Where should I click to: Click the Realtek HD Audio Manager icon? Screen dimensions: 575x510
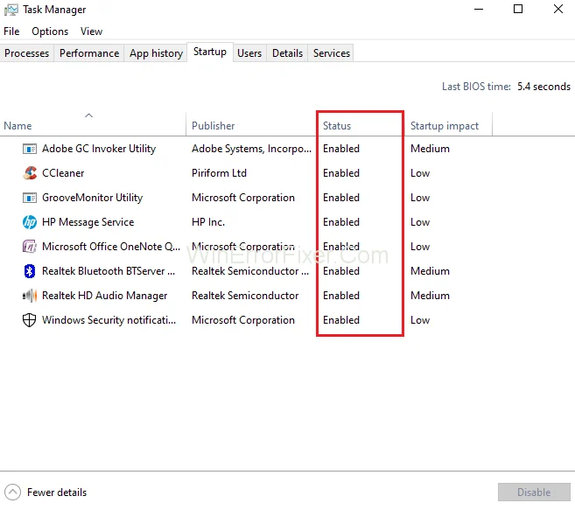(30, 296)
